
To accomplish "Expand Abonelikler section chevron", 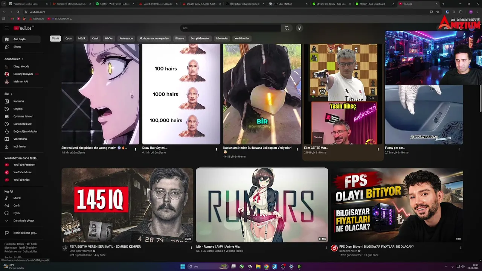I will 23,59.
